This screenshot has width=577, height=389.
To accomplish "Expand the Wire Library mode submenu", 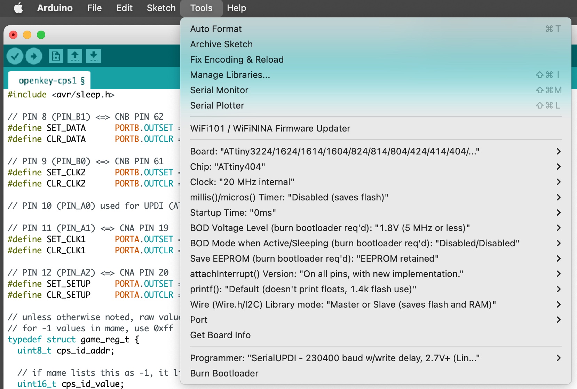I will (376, 304).
